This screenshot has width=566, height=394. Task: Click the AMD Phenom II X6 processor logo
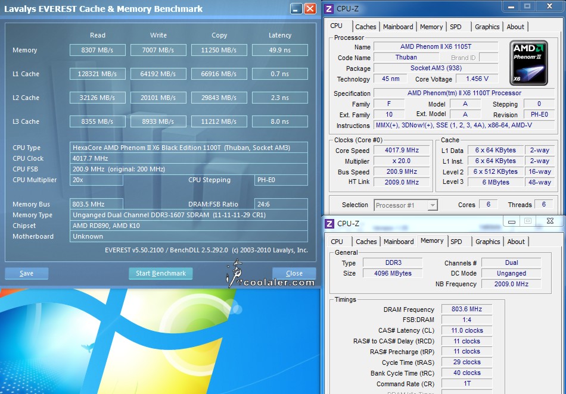[528, 62]
